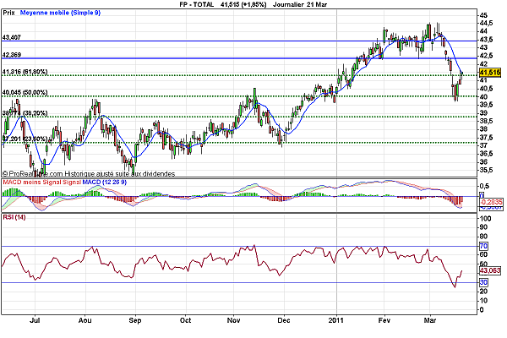Click the RSI value tag 43,063
This screenshot has height=338, width=507.
489,271
